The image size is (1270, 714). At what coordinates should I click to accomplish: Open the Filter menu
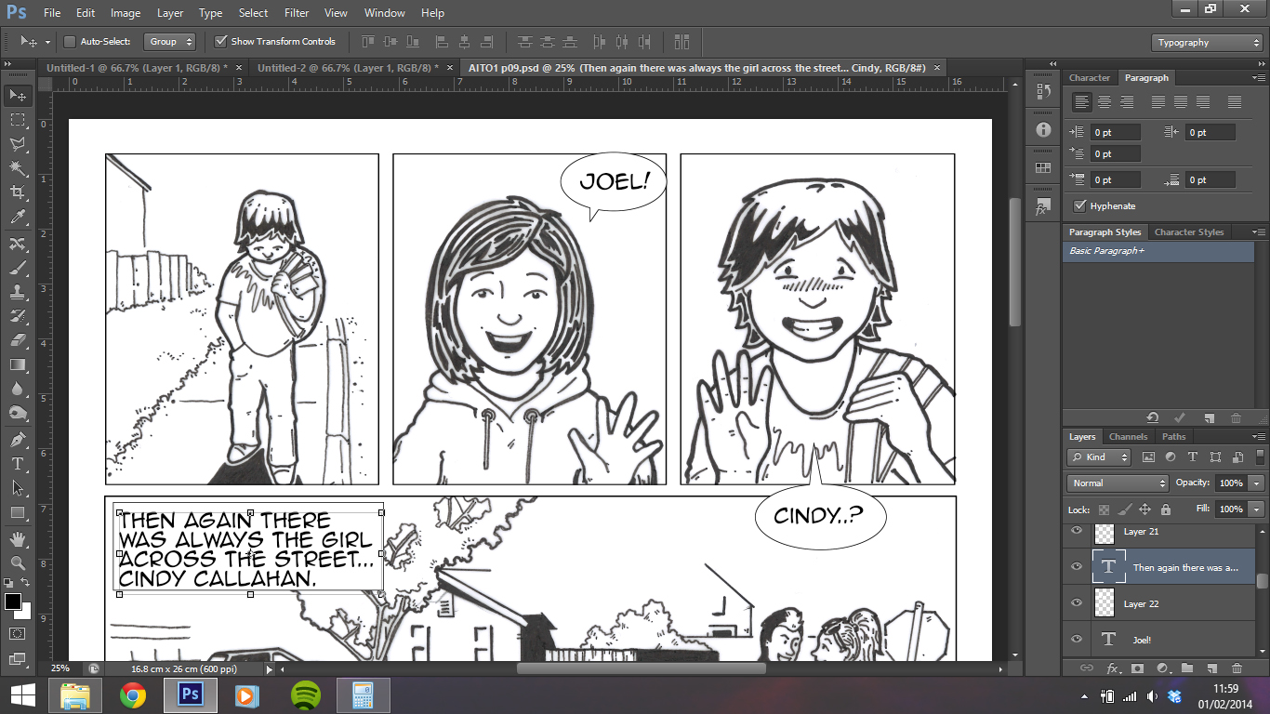click(297, 13)
